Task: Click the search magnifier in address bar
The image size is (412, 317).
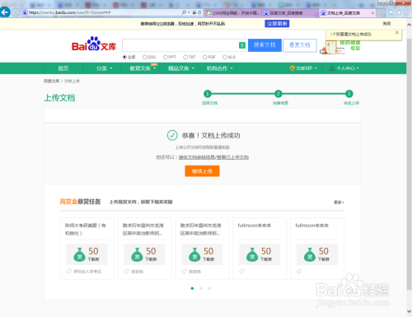Action: pyautogui.click(x=184, y=12)
